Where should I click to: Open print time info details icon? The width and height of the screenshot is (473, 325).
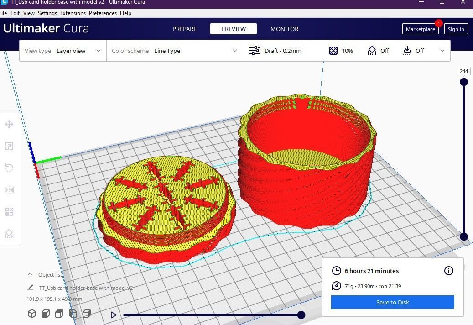(x=448, y=271)
